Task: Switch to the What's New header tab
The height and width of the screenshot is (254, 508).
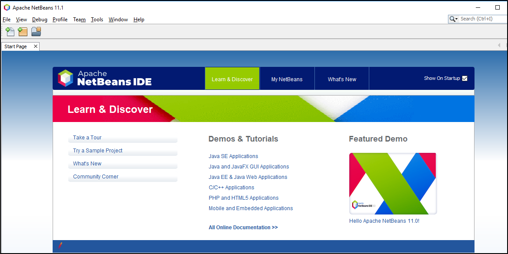Action: coord(342,79)
